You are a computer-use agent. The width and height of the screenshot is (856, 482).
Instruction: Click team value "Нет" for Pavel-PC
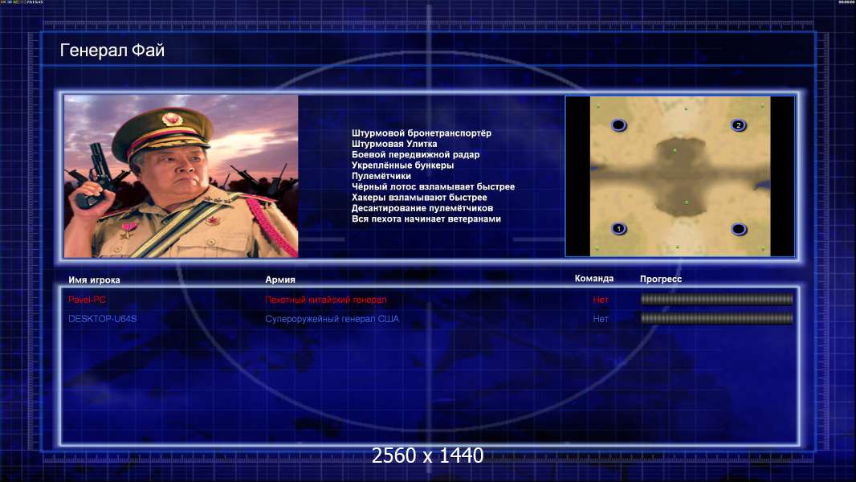coord(601,300)
